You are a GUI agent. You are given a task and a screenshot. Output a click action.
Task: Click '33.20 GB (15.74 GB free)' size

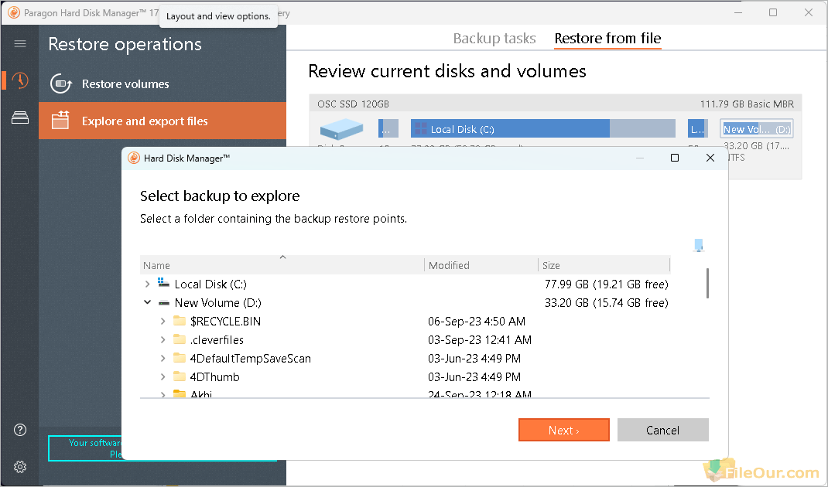coord(606,302)
